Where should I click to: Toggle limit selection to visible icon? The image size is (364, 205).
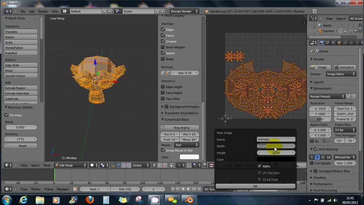(172, 165)
